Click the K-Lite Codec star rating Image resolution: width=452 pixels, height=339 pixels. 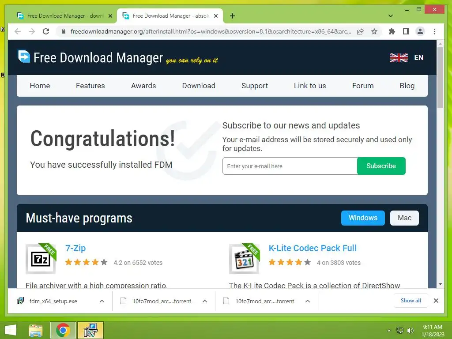pos(290,262)
